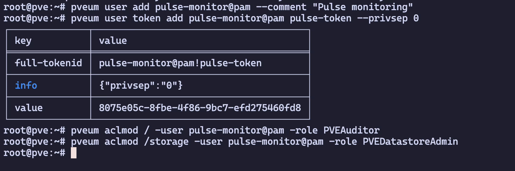Click the --privsep 0 option text

point(388,18)
